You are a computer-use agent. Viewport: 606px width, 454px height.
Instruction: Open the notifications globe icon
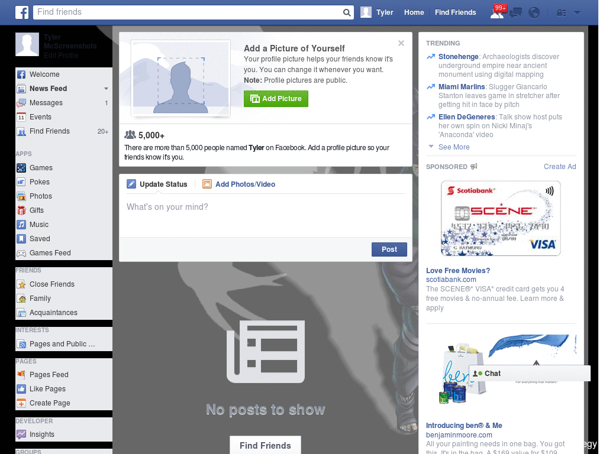(x=534, y=13)
